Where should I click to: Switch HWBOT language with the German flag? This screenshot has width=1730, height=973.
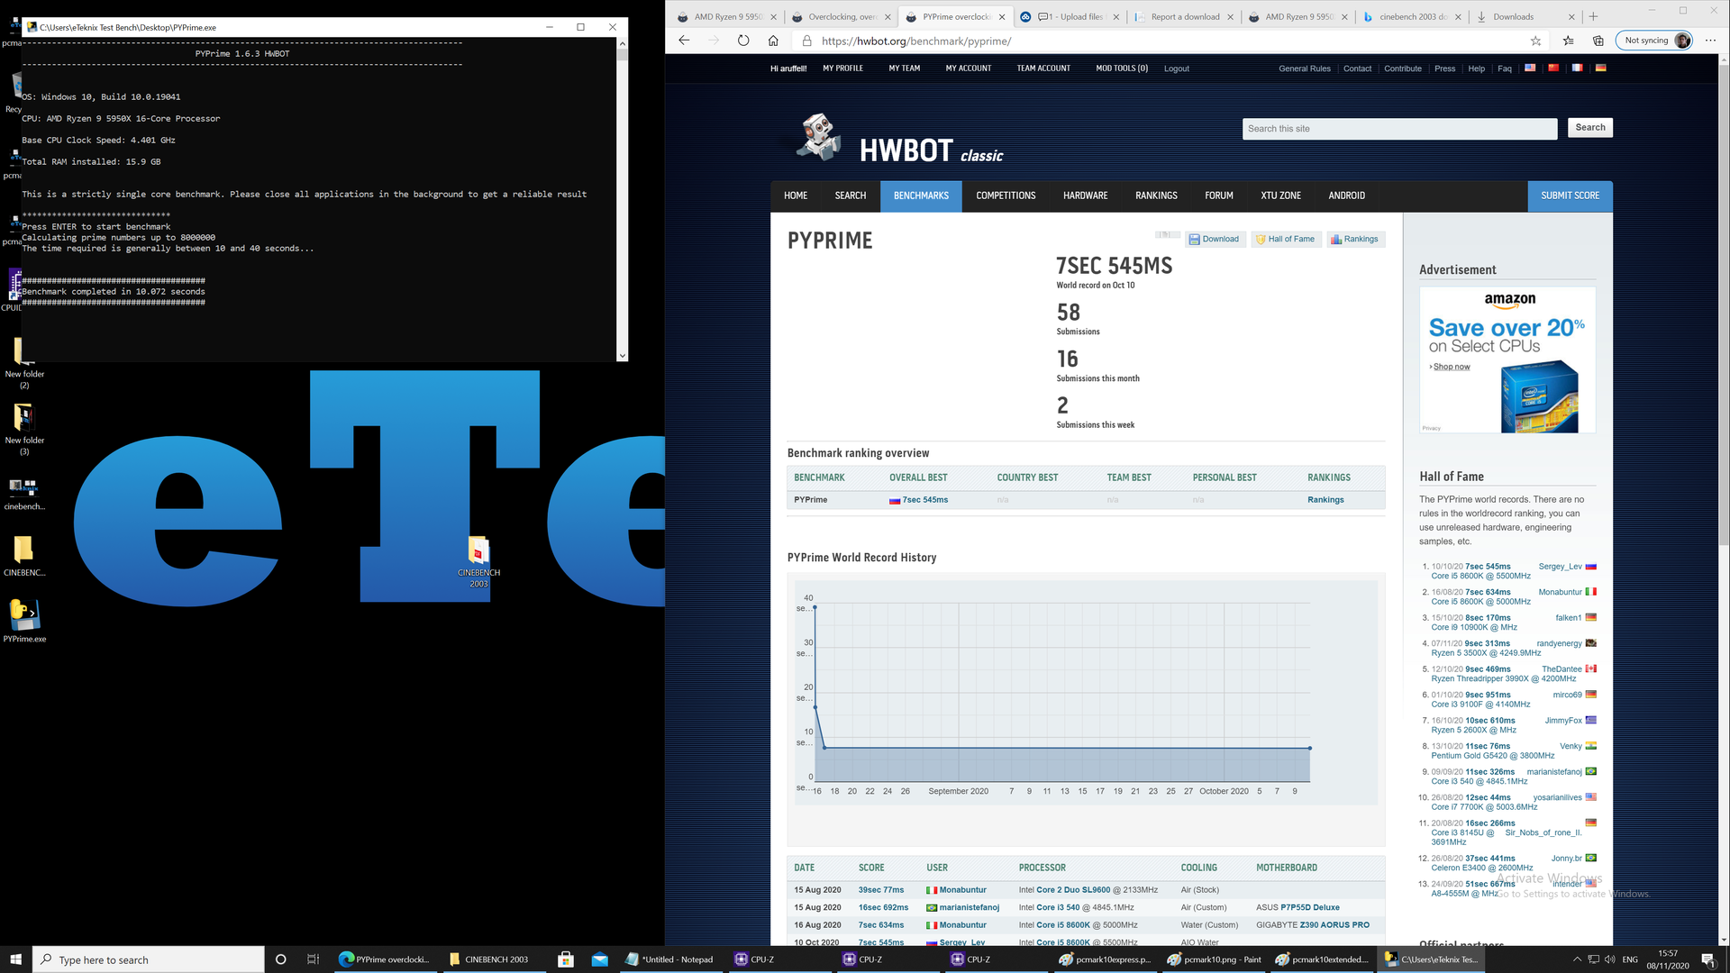tap(1600, 68)
